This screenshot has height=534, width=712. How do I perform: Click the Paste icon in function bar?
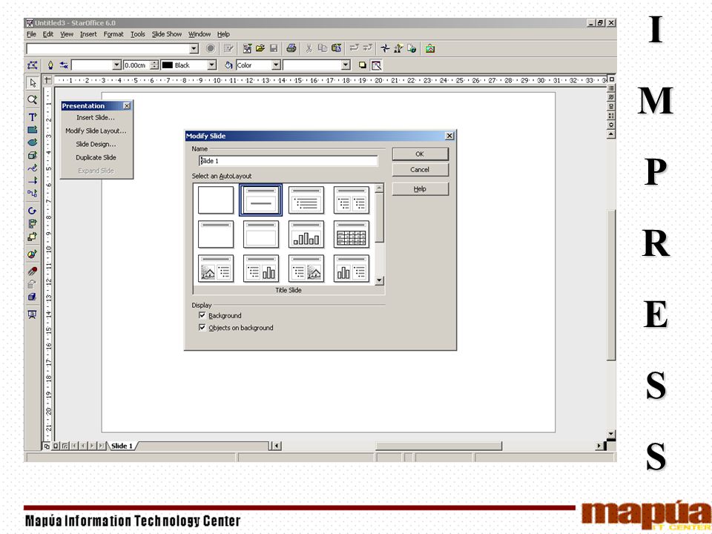[337, 48]
